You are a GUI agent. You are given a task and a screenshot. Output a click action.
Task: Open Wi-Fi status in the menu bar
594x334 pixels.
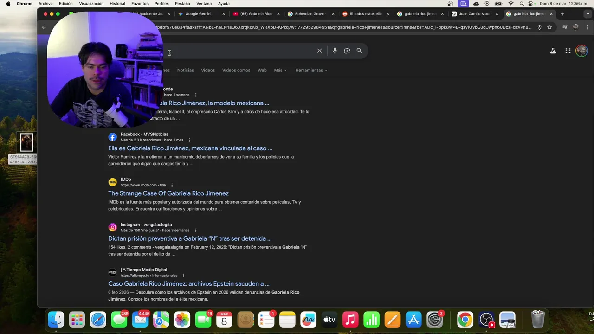coord(510,3)
